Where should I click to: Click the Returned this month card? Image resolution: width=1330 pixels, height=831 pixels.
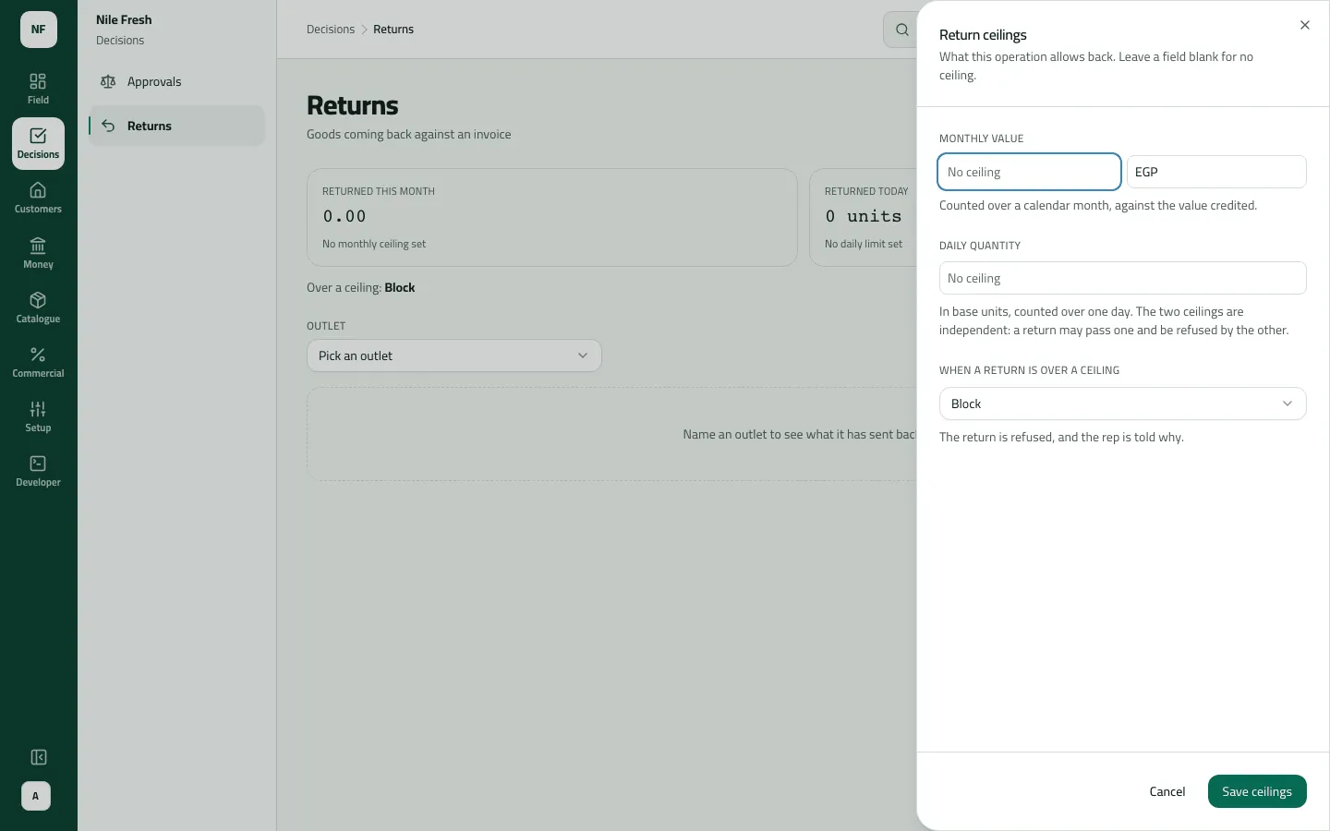point(552,218)
